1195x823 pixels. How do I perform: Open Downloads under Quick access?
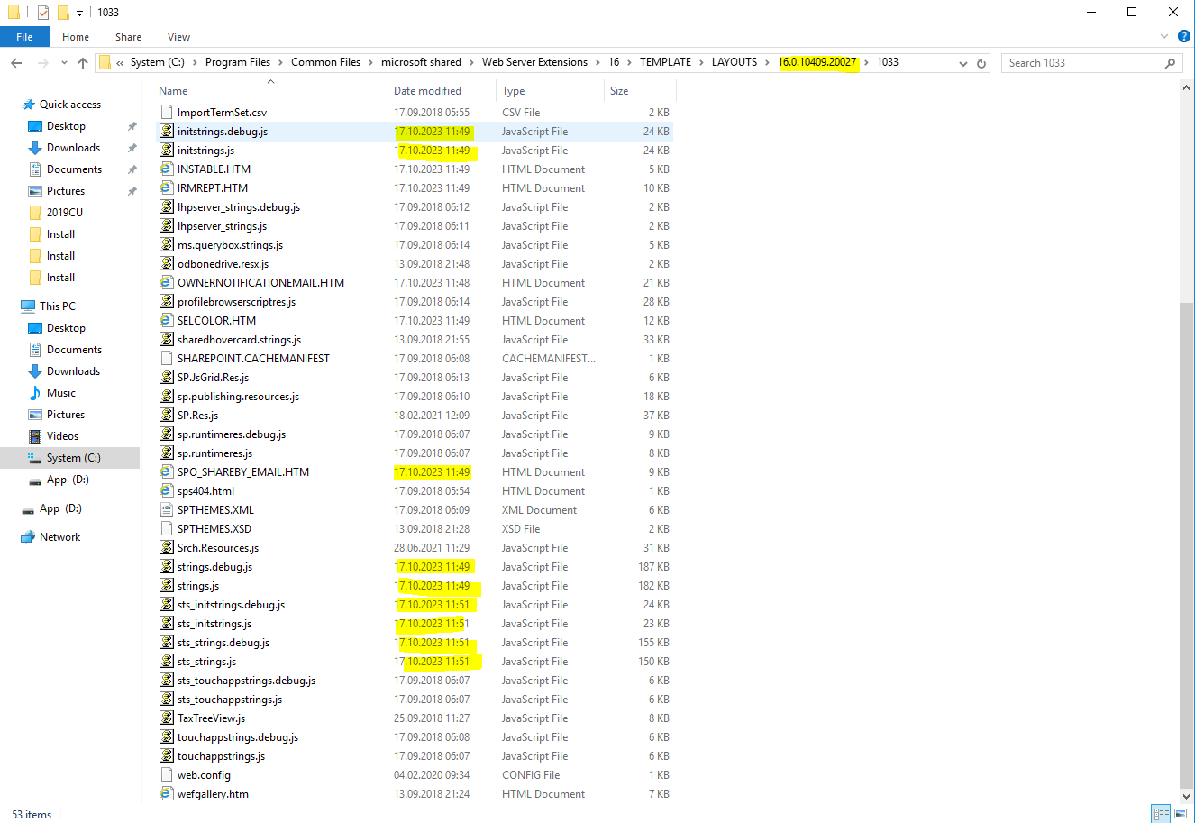click(73, 148)
